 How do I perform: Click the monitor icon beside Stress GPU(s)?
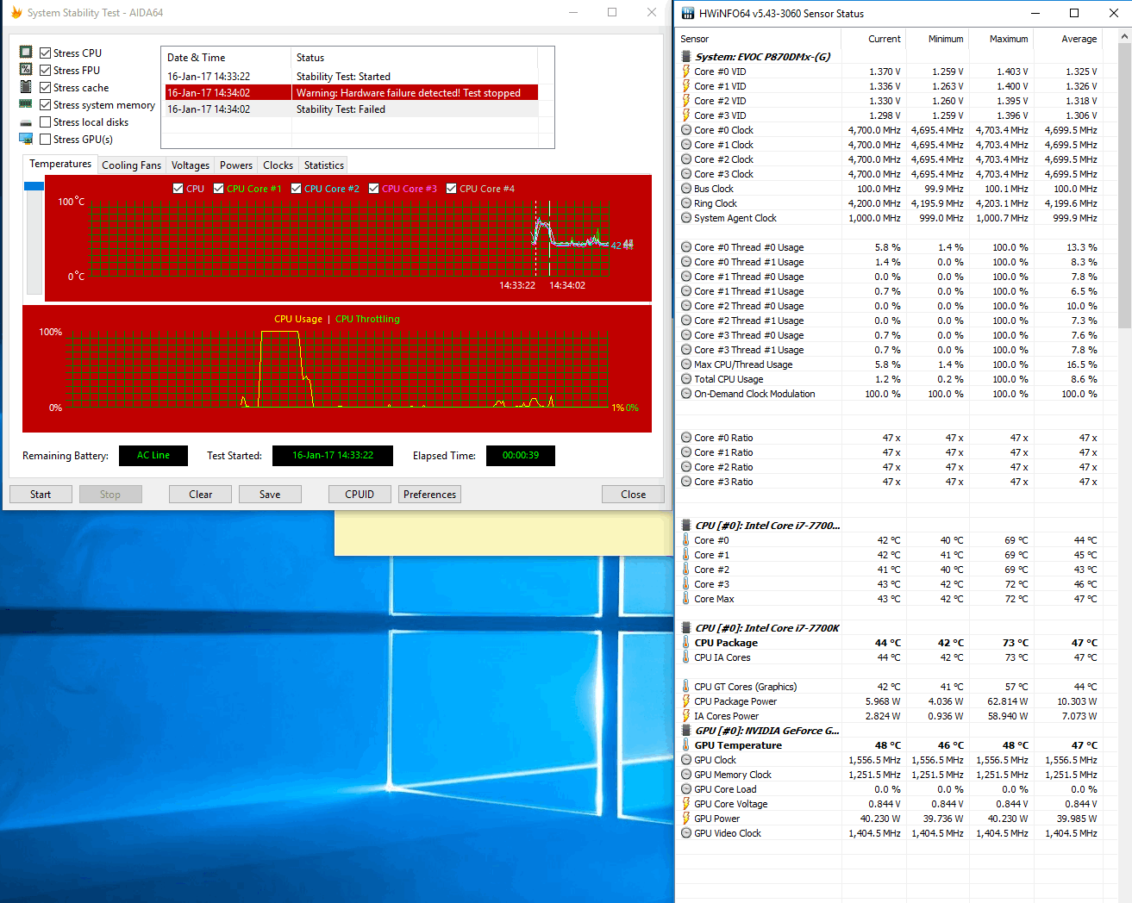(26, 139)
